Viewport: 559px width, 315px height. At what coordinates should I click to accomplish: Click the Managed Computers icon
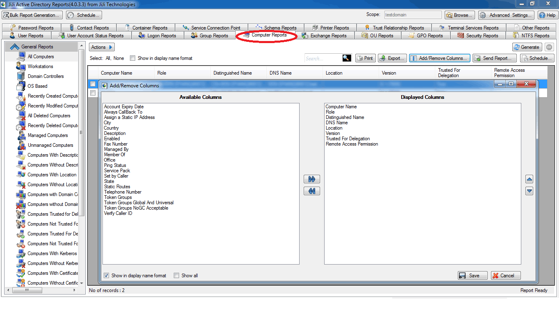click(x=21, y=135)
